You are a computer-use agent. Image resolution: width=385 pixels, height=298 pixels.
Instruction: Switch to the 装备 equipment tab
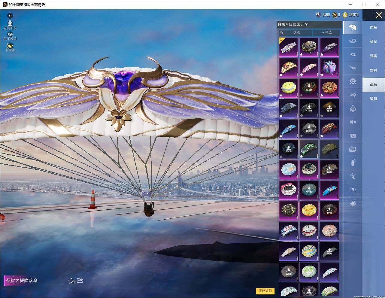pos(373,56)
